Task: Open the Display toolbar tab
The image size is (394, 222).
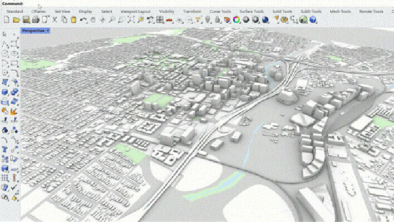Action: (86, 12)
